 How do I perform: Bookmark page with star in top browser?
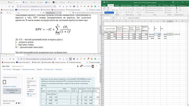coord(55,6)
